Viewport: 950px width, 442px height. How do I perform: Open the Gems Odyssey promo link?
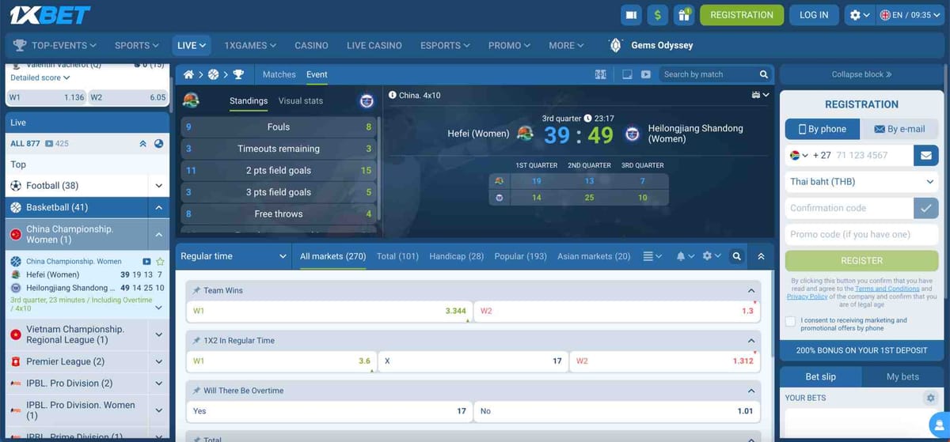pyautogui.click(x=651, y=45)
